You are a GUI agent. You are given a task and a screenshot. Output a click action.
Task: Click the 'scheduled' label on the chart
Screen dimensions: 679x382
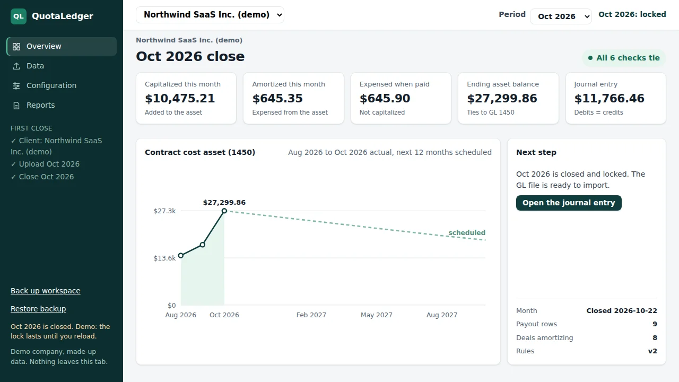click(467, 233)
